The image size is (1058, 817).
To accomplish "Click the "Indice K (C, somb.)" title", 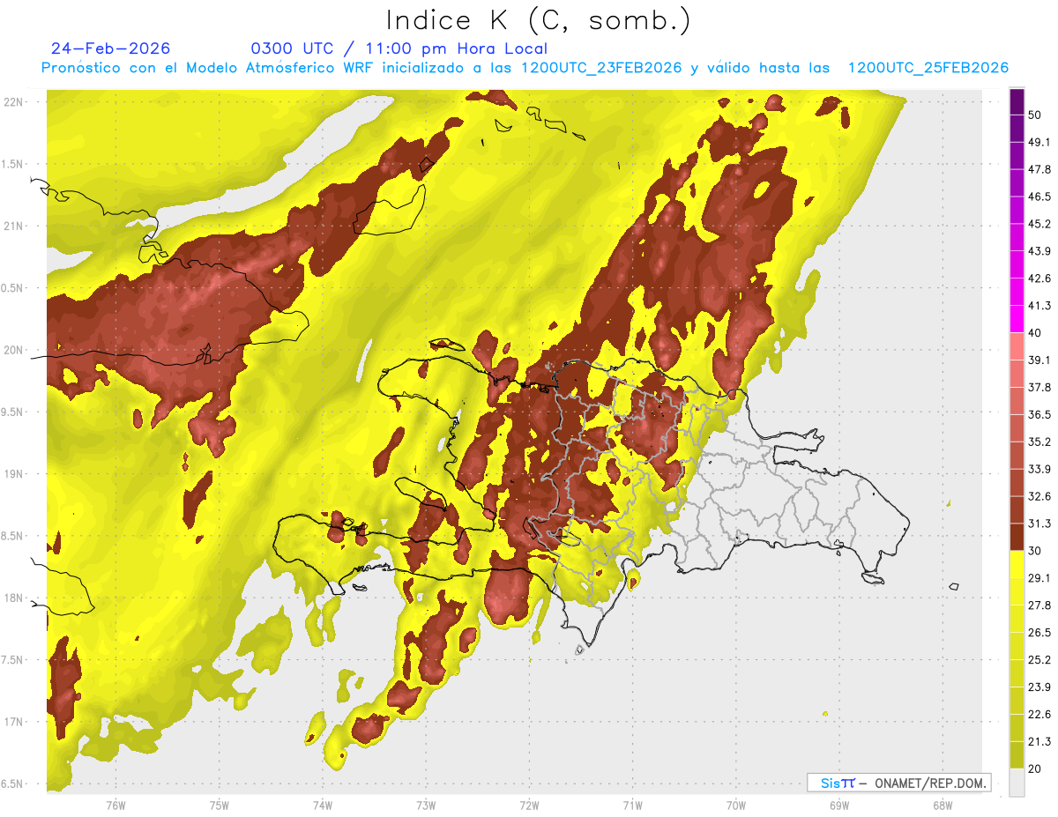I will pyautogui.click(x=538, y=20).
